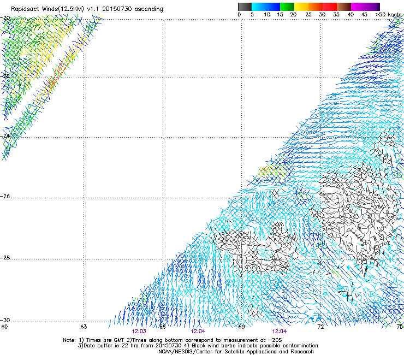Click the 12:04 label between longitudes 69 and 72
Screen dimensions: 404x355
[280, 332]
